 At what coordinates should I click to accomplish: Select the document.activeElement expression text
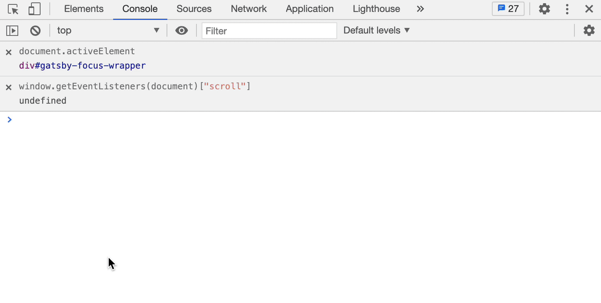(x=77, y=51)
